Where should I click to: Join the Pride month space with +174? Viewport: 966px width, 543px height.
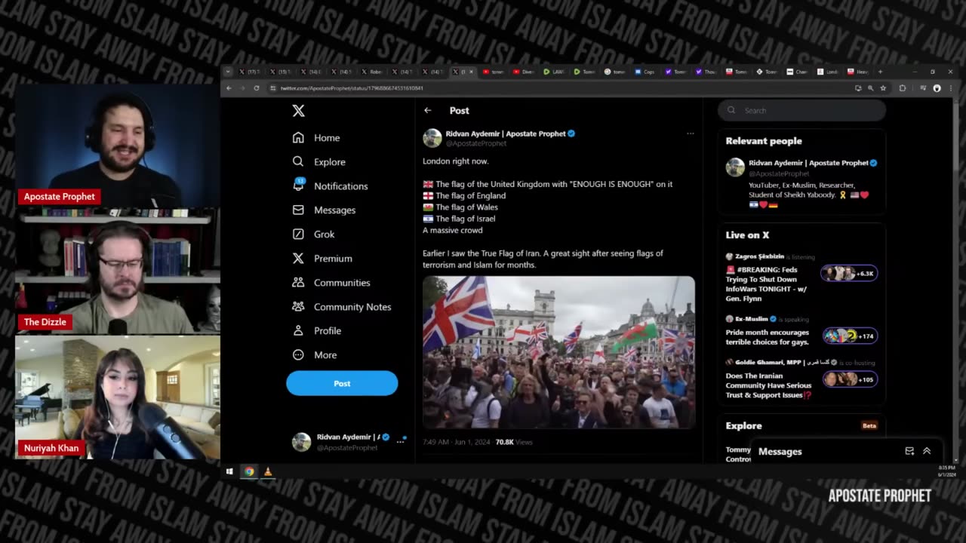848,336
